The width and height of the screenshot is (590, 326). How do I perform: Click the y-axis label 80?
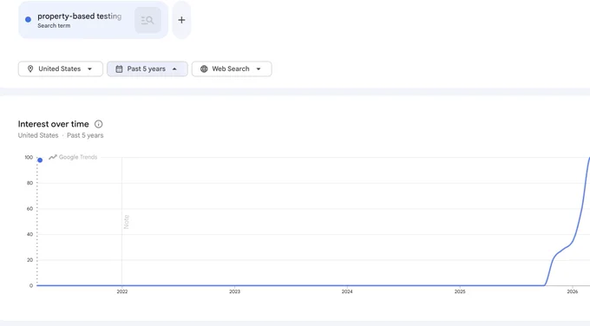pos(29,183)
